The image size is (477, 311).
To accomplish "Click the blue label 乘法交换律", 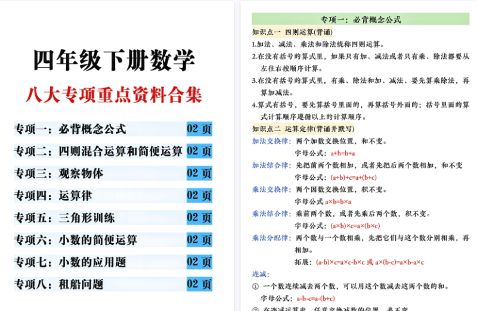I will [271, 189].
